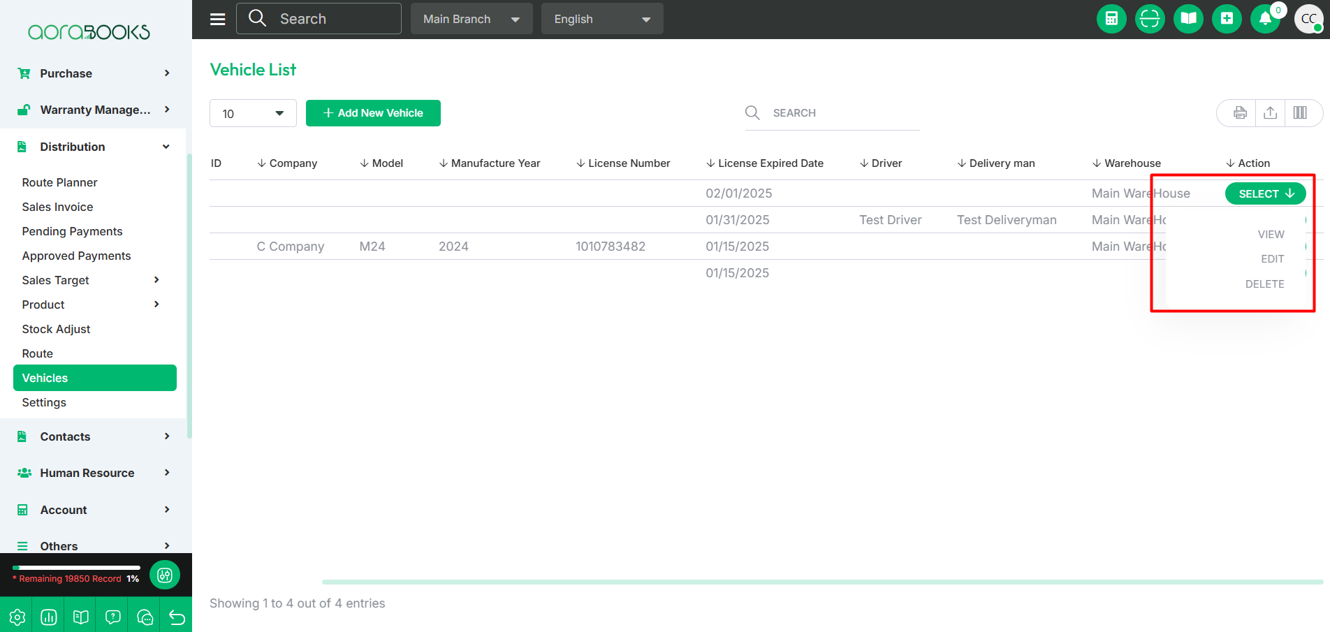Open the English language dropdown
1330x632 pixels.
[x=602, y=19]
